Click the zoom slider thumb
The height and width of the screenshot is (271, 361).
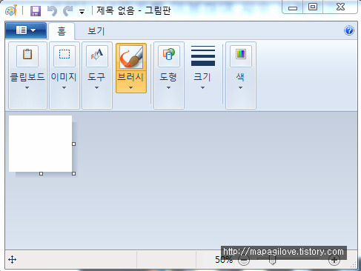point(272,261)
